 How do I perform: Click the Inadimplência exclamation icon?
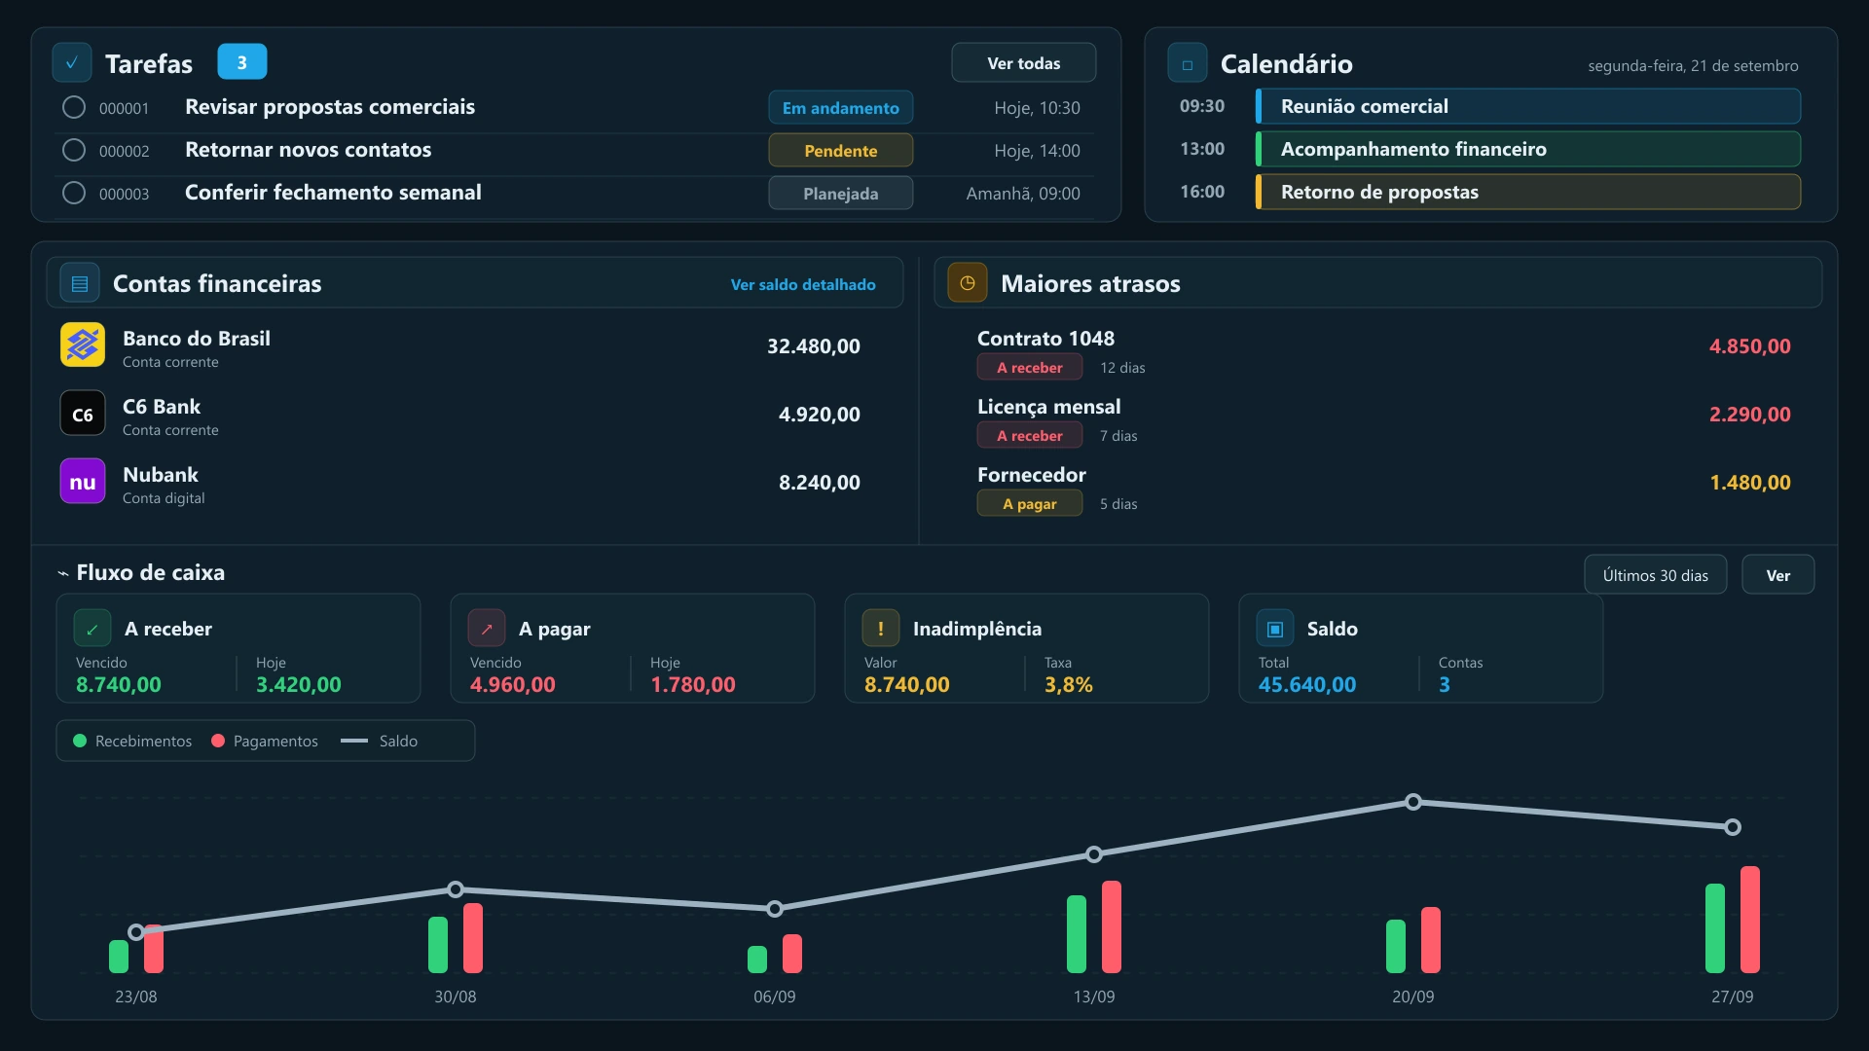pyautogui.click(x=881, y=629)
